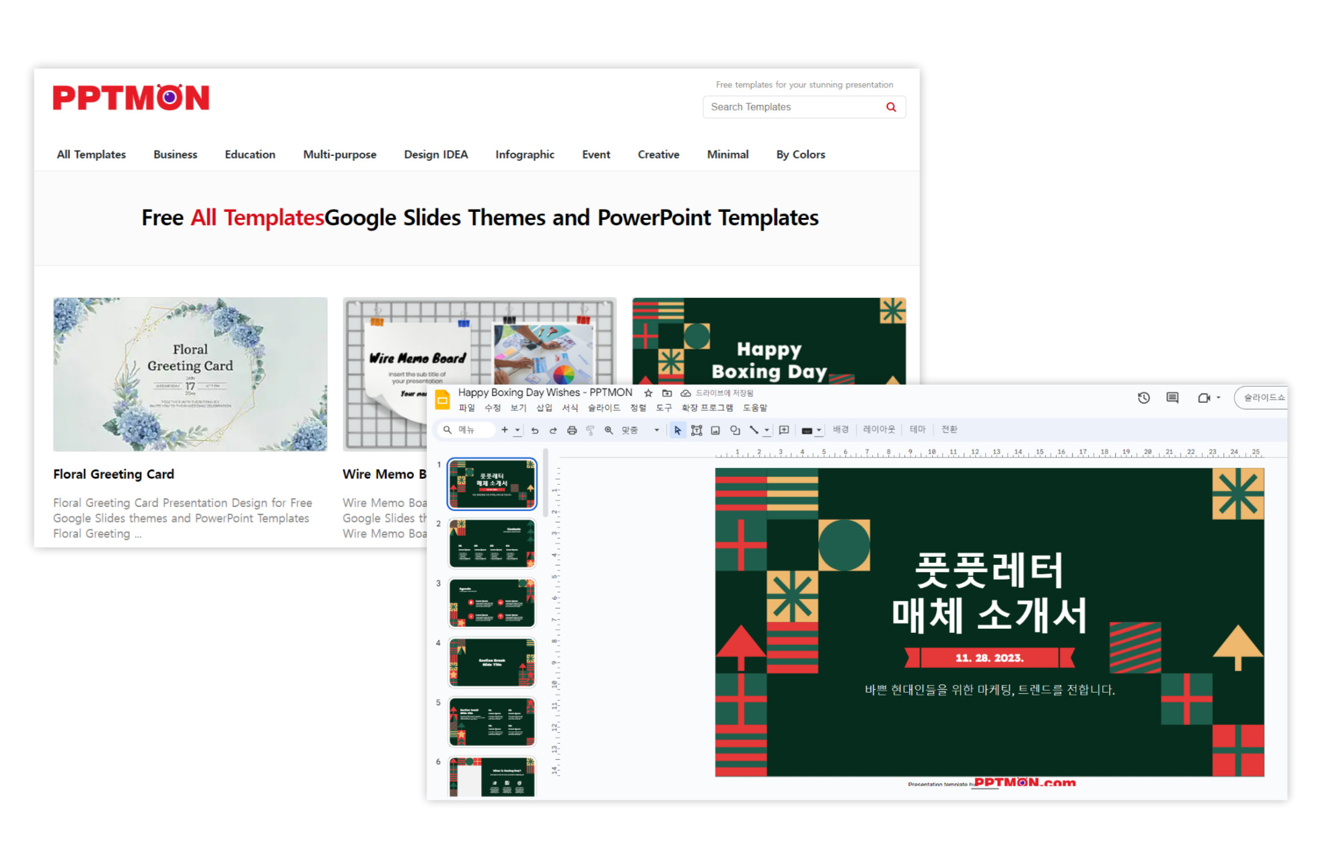The width and height of the screenshot is (1327, 842).
Task: Expand new slide layout dropdown arrow
Action: pos(517,430)
